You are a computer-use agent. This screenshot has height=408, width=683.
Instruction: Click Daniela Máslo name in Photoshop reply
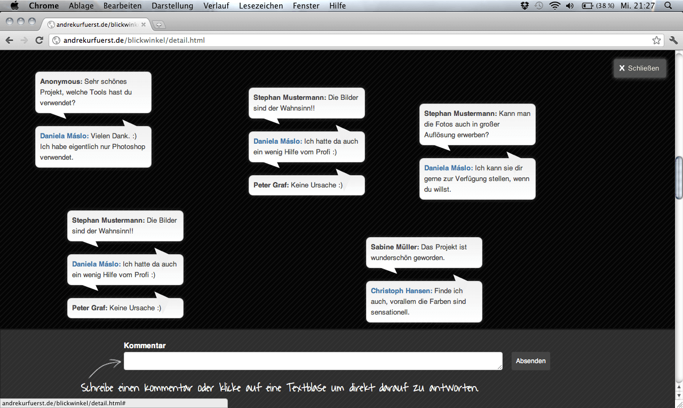(x=65, y=136)
